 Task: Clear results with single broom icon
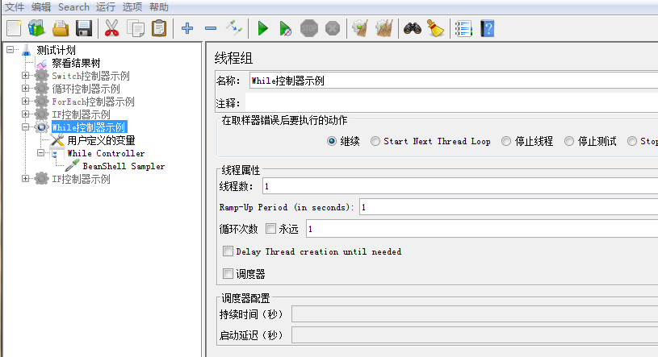click(x=360, y=28)
